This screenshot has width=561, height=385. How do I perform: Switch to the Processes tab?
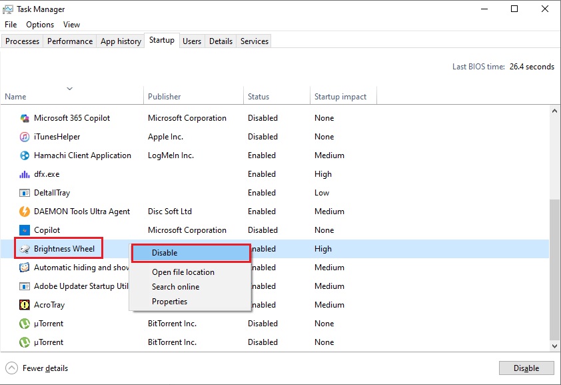tap(22, 41)
